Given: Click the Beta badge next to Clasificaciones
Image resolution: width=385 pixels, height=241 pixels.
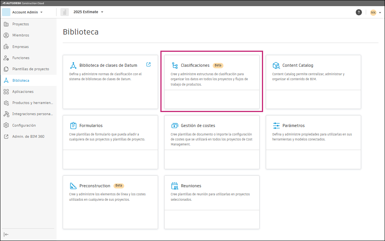Looking at the screenshot, I should [218, 65].
